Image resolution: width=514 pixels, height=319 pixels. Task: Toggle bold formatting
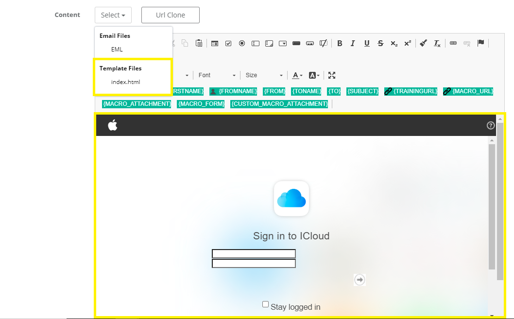[x=340, y=43]
